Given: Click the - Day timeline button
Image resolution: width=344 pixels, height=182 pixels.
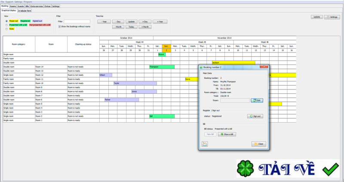Looking at the screenshot, I should pyautogui.click(x=118, y=22).
